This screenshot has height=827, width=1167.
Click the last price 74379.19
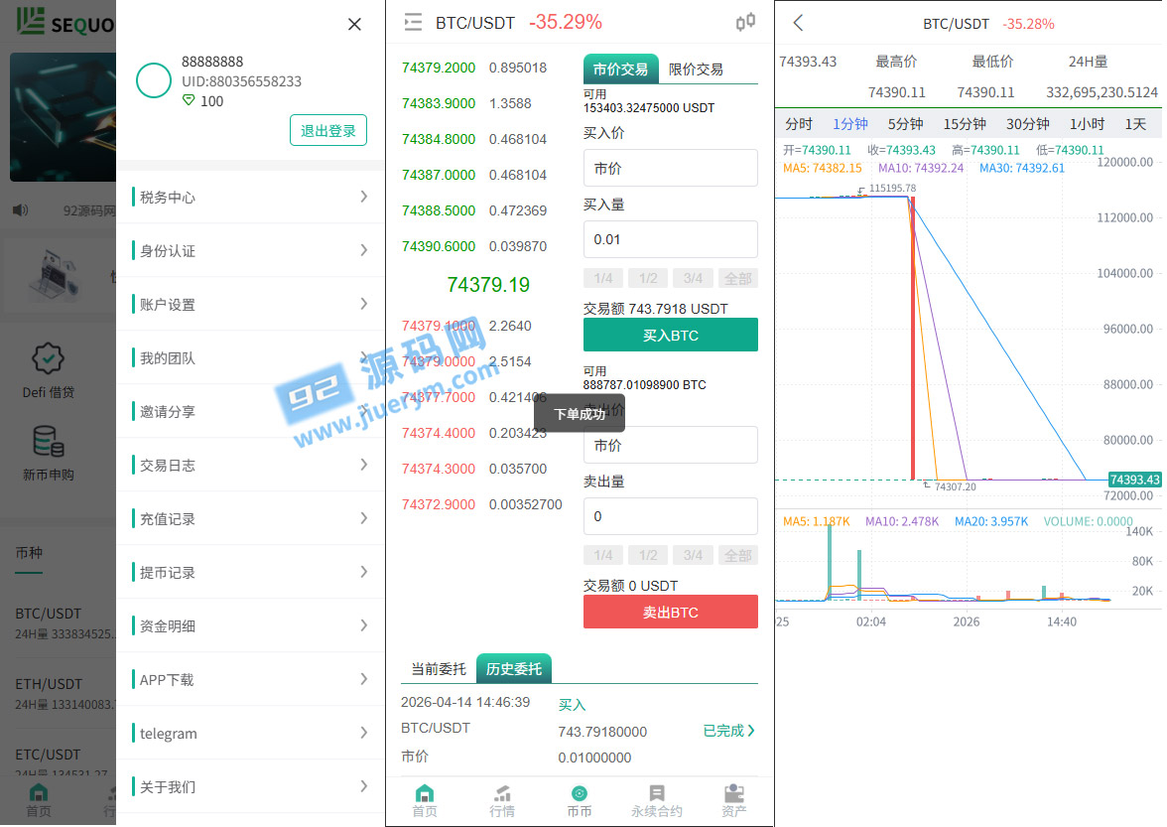[x=488, y=284]
